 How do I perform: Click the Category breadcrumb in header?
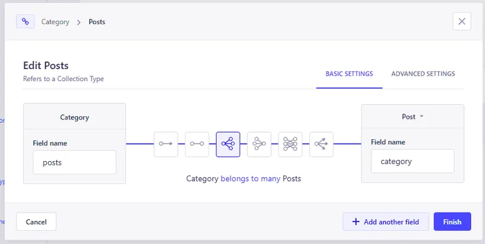55,22
